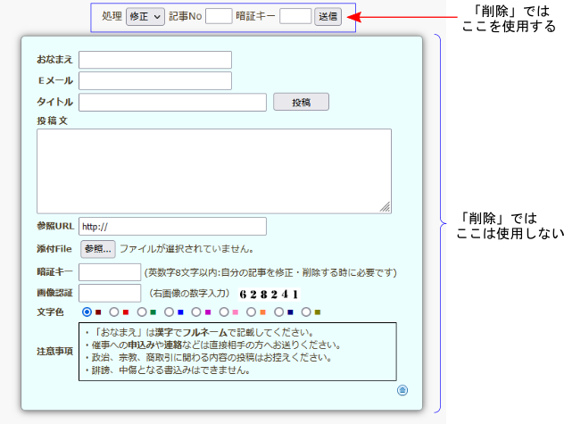Click the おなまえ name text field
Viewport: 564px width, 424px height.
coord(155,60)
